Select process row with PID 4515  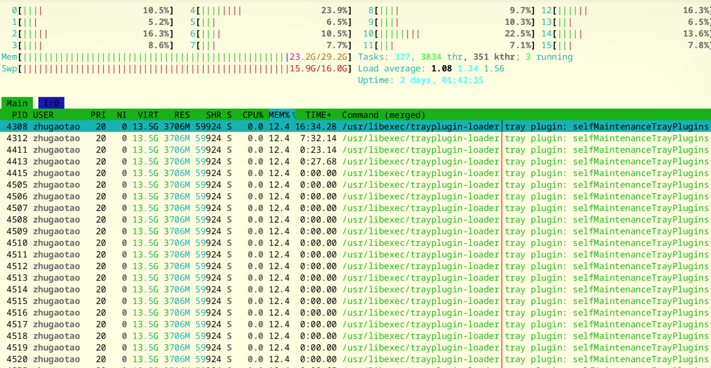[355, 301]
